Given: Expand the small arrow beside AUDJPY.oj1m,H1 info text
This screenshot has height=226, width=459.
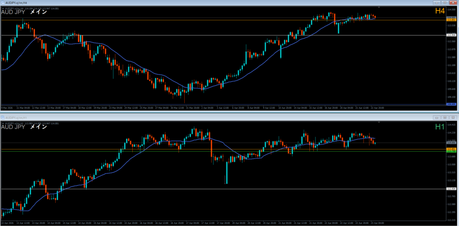Looking at the screenshot, I should tap(3, 123).
